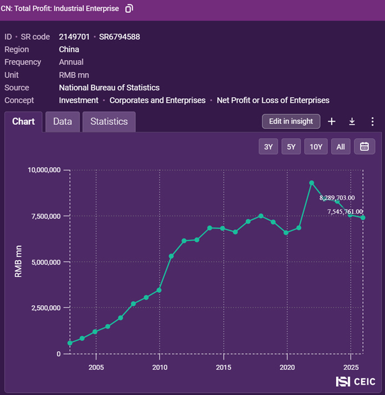Switch to the Statistics tab
Viewport: 385px width, 395px height.
pyautogui.click(x=109, y=121)
